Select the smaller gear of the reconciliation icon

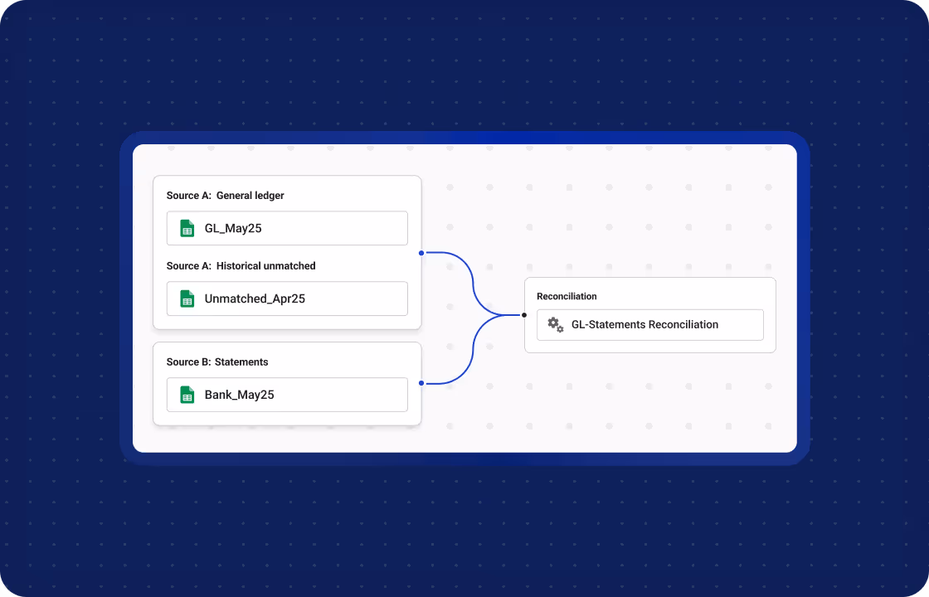click(x=561, y=329)
